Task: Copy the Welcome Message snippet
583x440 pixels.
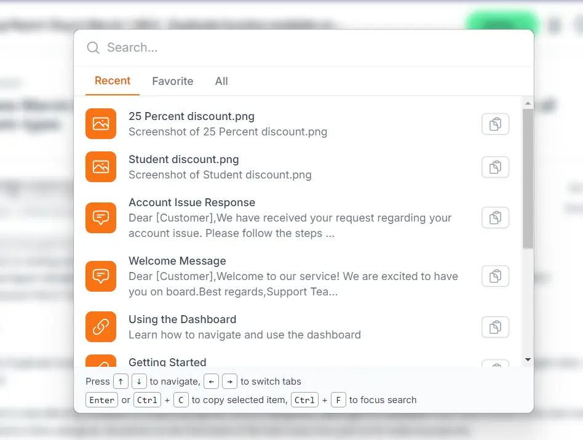Action: click(495, 276)
